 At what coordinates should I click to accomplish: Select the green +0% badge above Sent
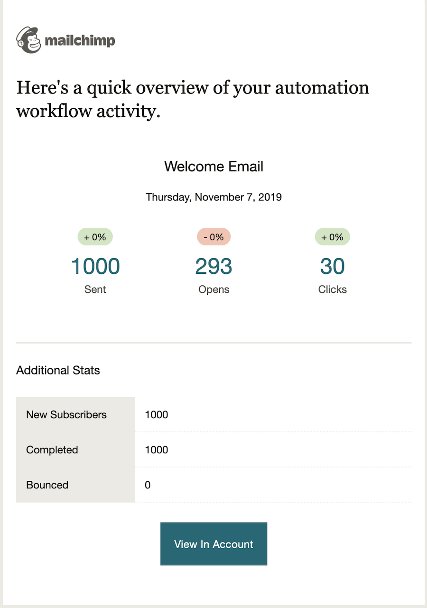tap(95, 236)
